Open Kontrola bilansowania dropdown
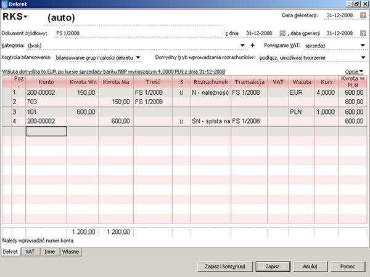 point(138,58)
